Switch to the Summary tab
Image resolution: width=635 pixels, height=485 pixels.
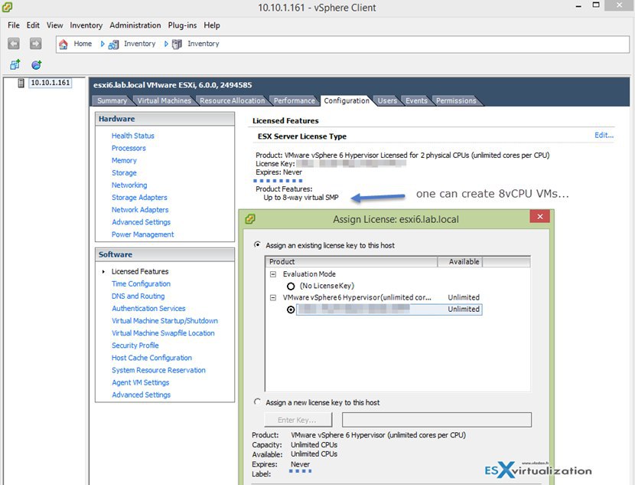[x=112, y=100]
